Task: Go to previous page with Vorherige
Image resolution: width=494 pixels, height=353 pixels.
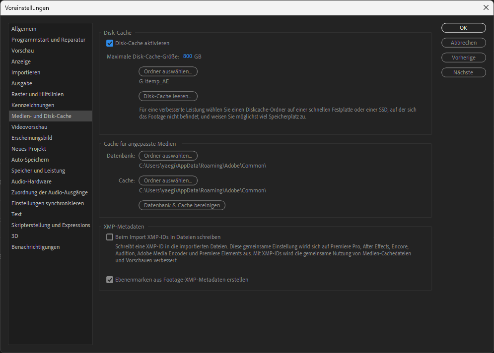Action: (x=463, y=58)
